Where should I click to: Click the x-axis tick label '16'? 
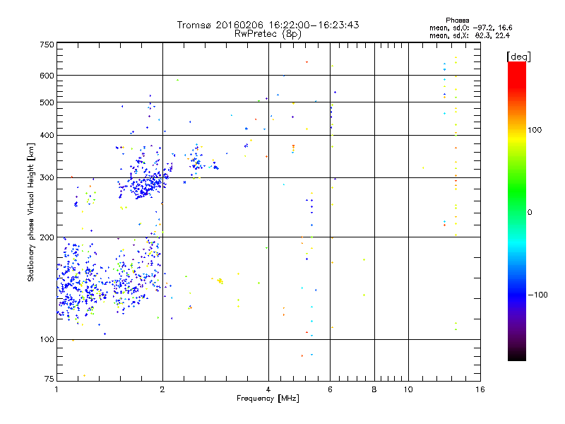[480, 389]
